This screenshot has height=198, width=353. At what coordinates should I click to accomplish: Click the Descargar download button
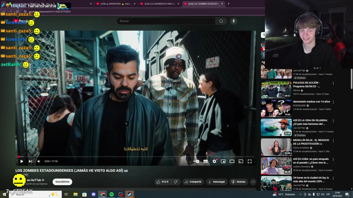coord(216,182)
